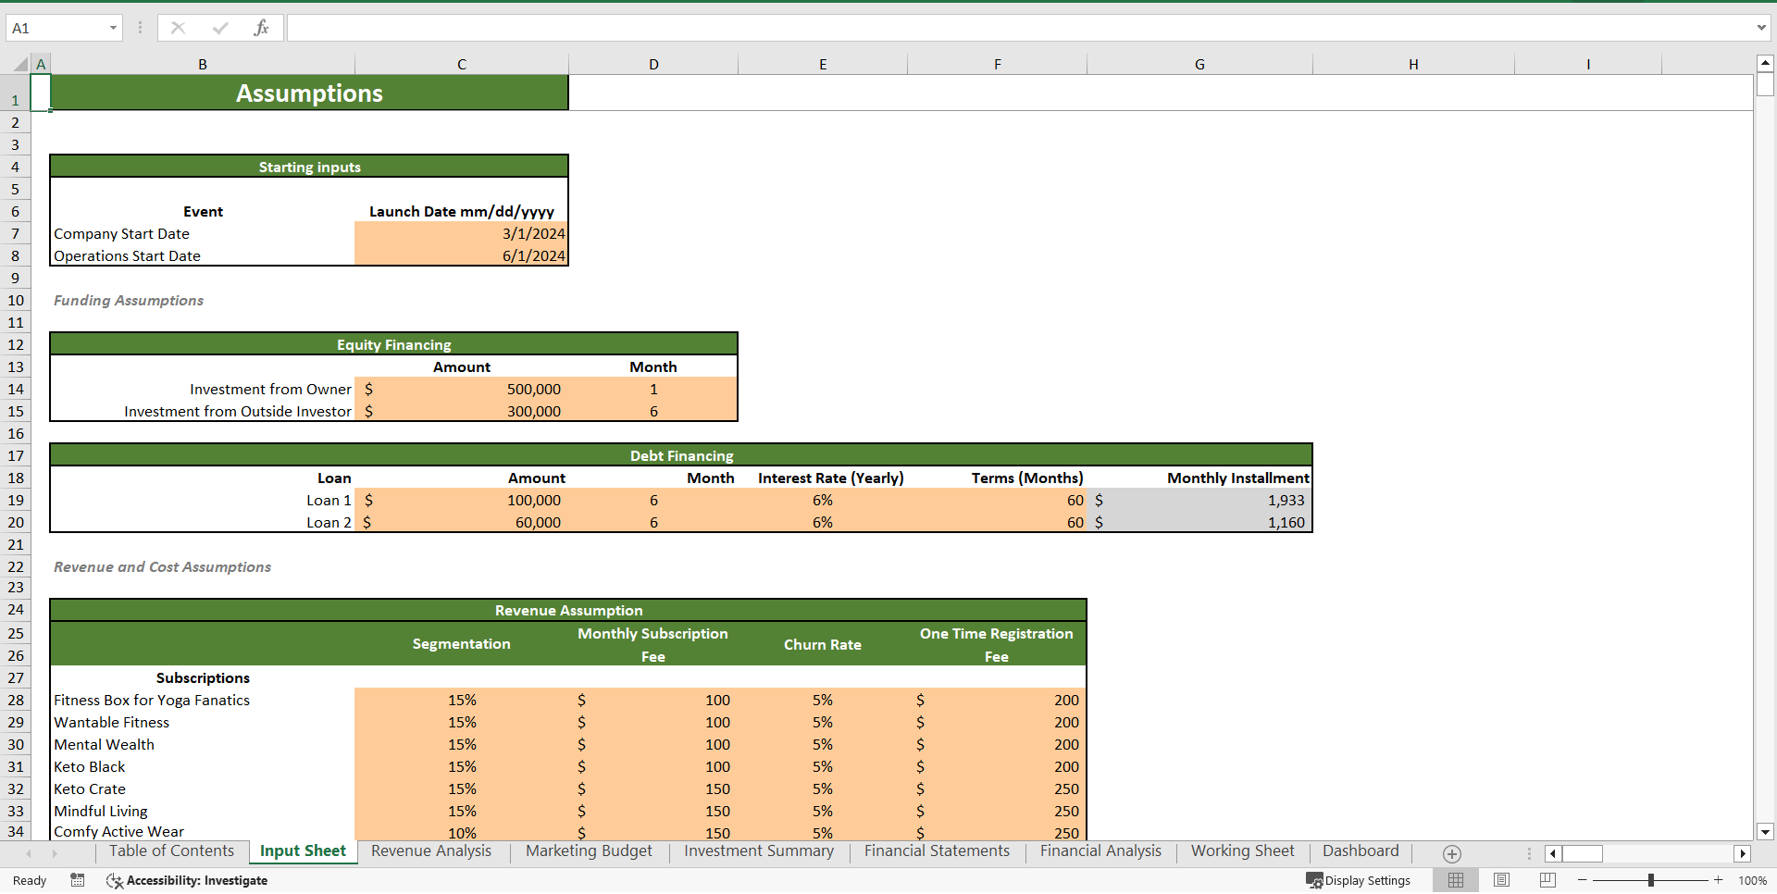Select column B header

203,64
